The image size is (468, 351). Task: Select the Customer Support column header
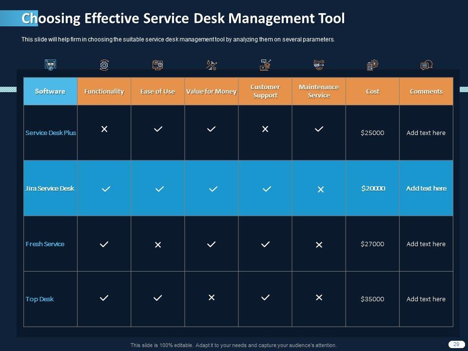(265, 91)
